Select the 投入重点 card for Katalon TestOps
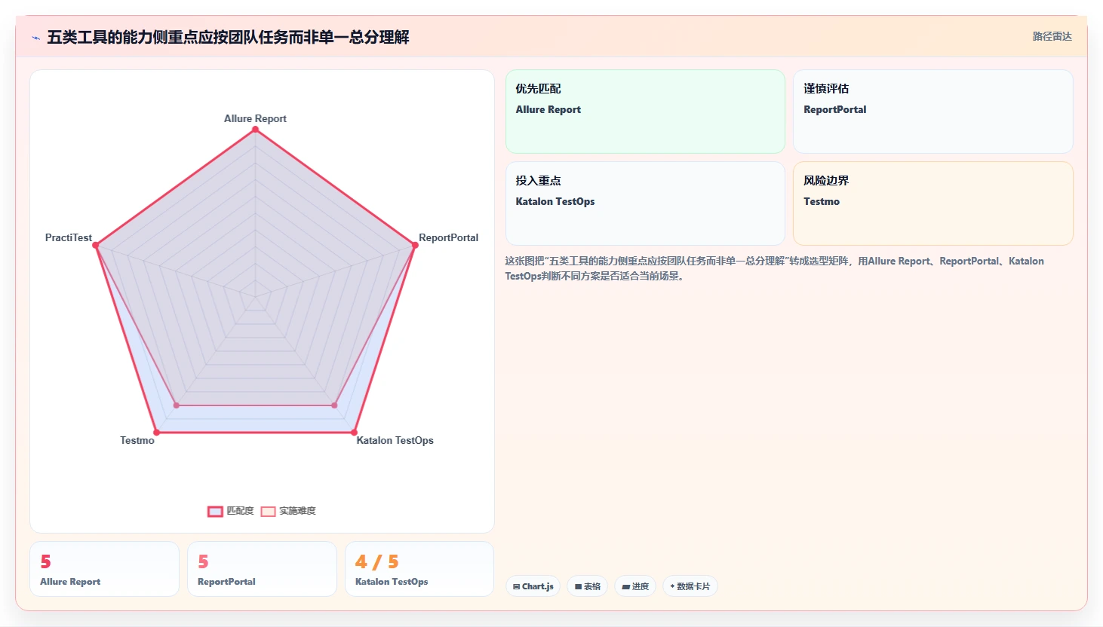Screen dimensions: 1103x627 pyautogui.click(x=645, y=203)
